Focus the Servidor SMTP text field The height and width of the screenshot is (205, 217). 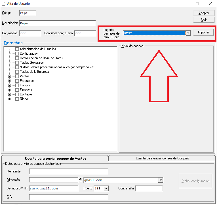pyautogui.click(x=53, y=189)
